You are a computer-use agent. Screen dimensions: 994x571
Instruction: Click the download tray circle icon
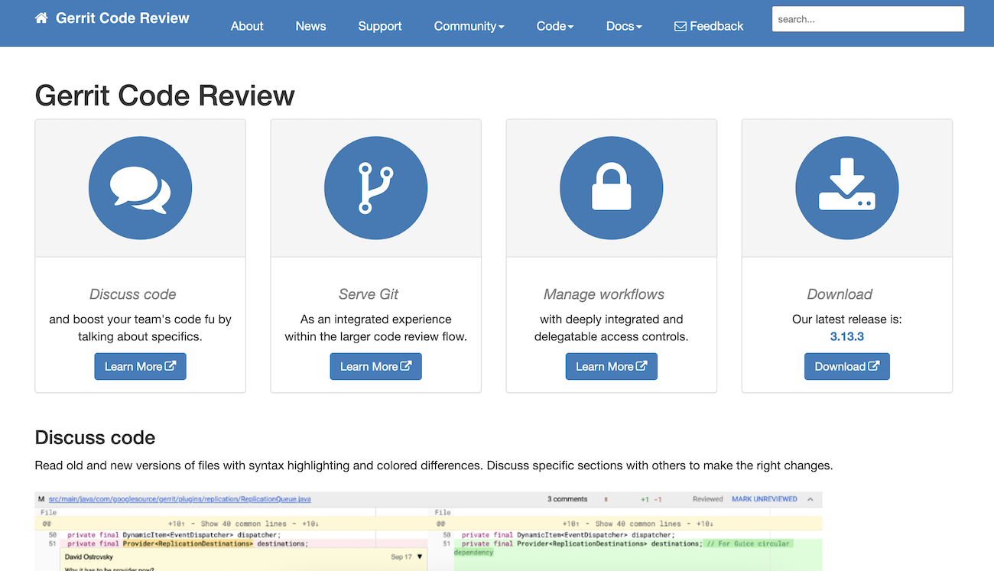coord(846,188)
